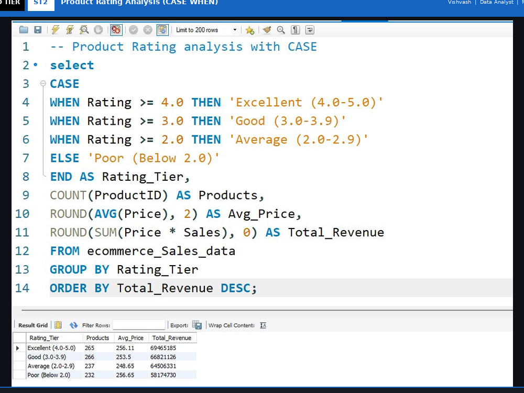Click the 'select' keyword on line 2

tap(72, 65)
